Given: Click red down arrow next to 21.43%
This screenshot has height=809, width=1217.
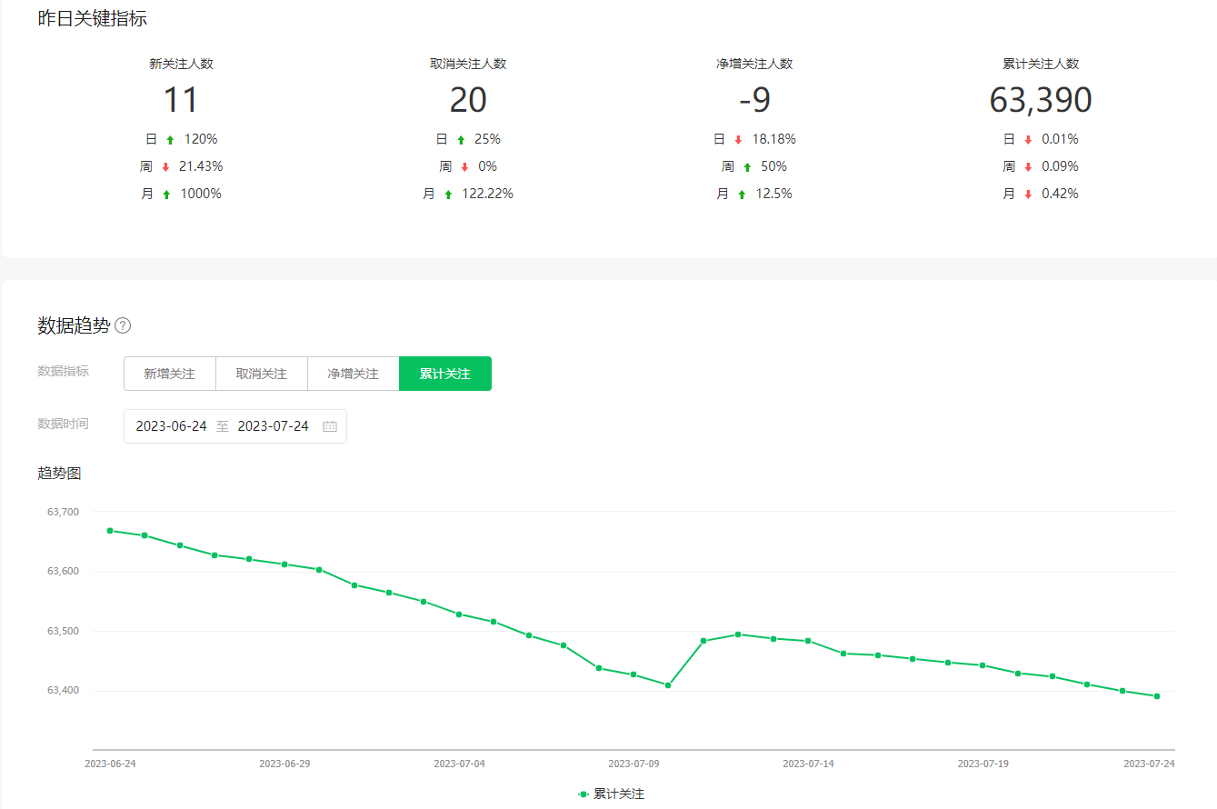Looking at the screenshot, I should coord(165,167).
